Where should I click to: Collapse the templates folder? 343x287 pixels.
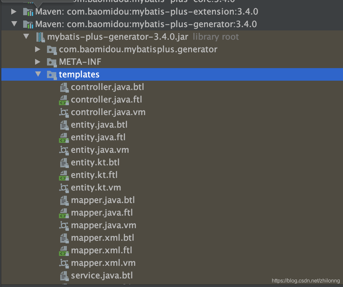tap(38, 74)
